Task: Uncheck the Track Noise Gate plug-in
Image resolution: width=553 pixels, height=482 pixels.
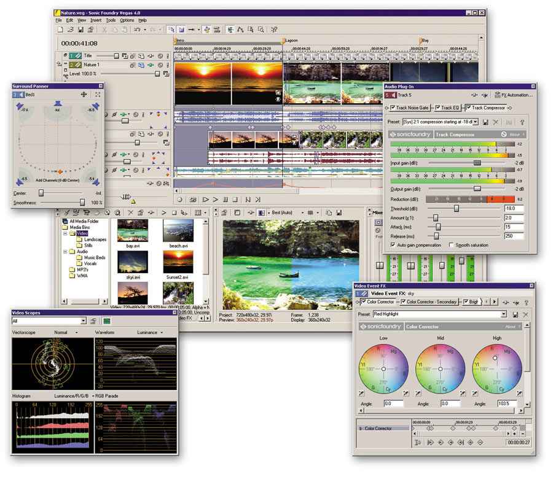Action: 393,108
